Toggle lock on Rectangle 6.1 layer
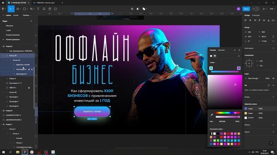 (x=29, y=69)
